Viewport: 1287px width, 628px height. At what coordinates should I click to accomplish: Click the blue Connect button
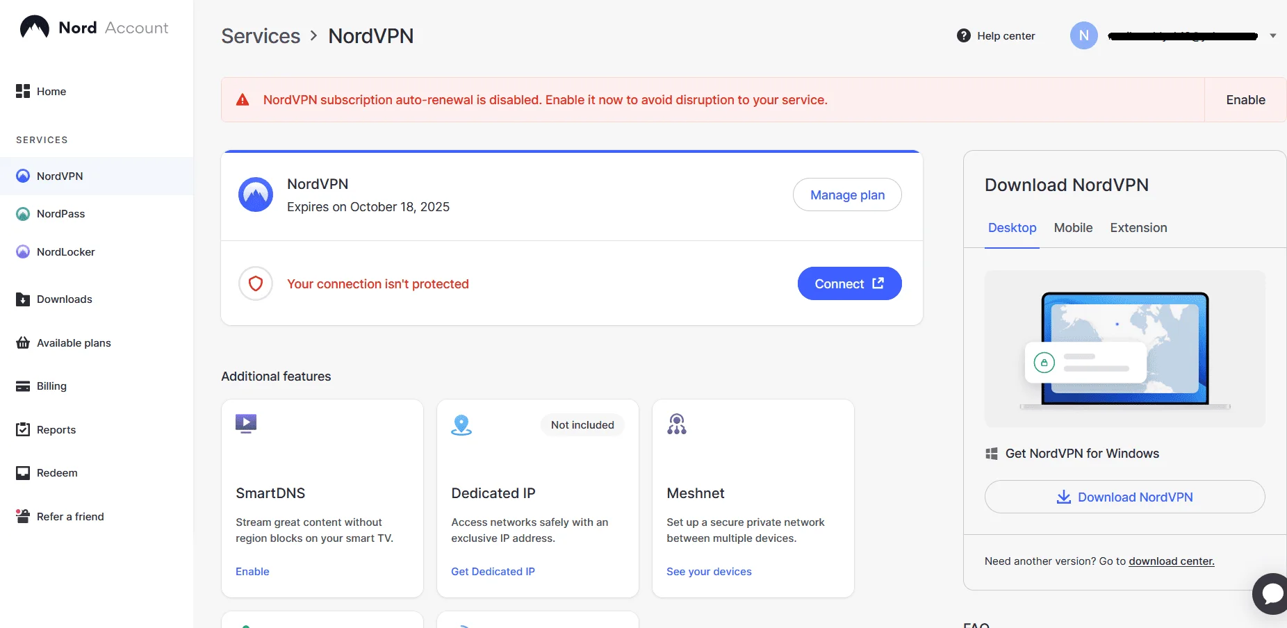pyautogui.click(x=849, y=283)
